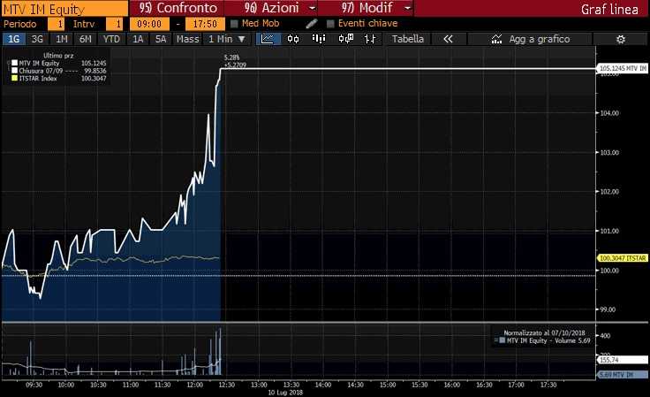
Task: Open the 96) Azioni menu
Action: pyautogui.click(x=271, y=8)
